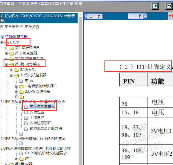Click table cell reading 5V电压2

point(160,154)
